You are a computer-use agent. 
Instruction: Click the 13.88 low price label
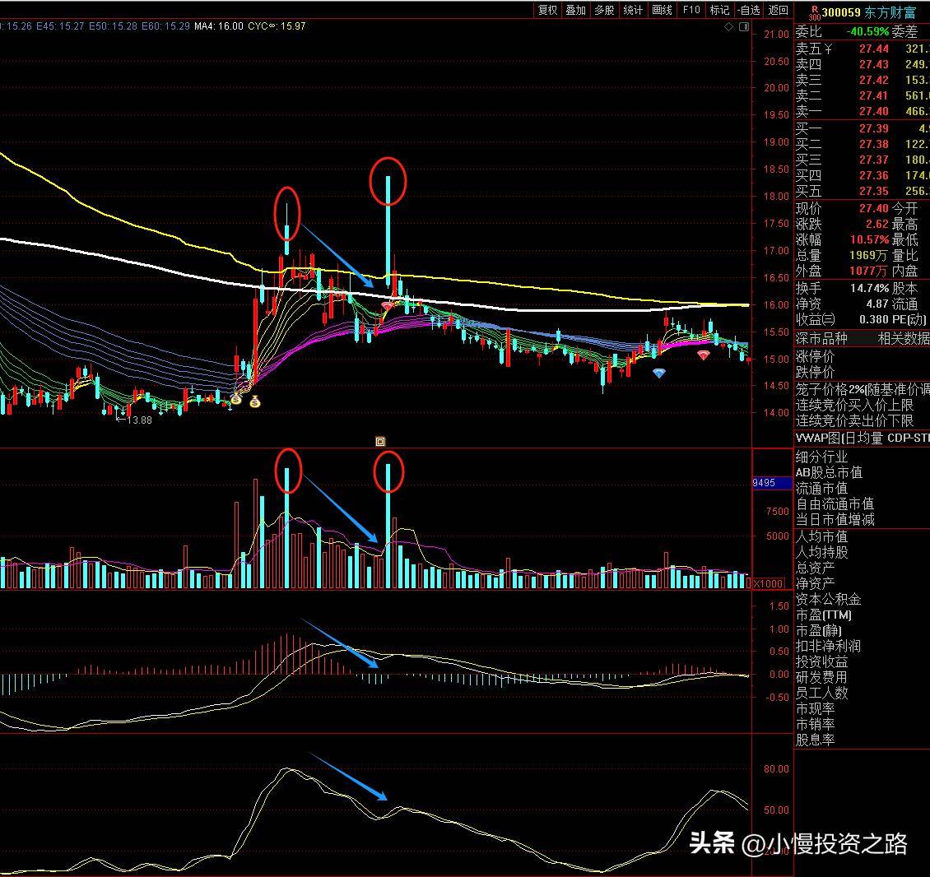140,420
